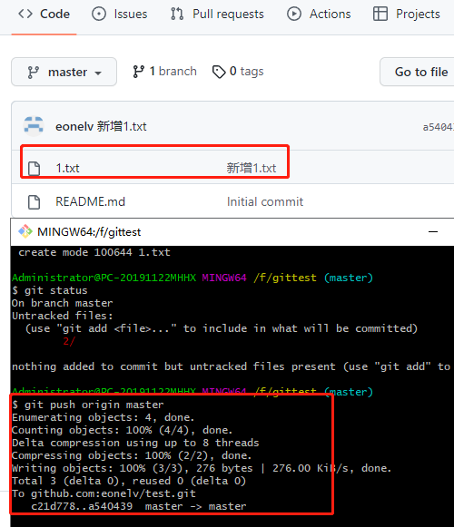Switch to the Issues tab

(x=120, y=15)
